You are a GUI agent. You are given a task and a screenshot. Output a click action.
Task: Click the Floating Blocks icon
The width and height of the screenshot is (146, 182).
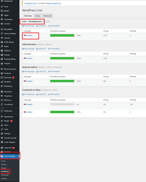click(x=2, y=59)
